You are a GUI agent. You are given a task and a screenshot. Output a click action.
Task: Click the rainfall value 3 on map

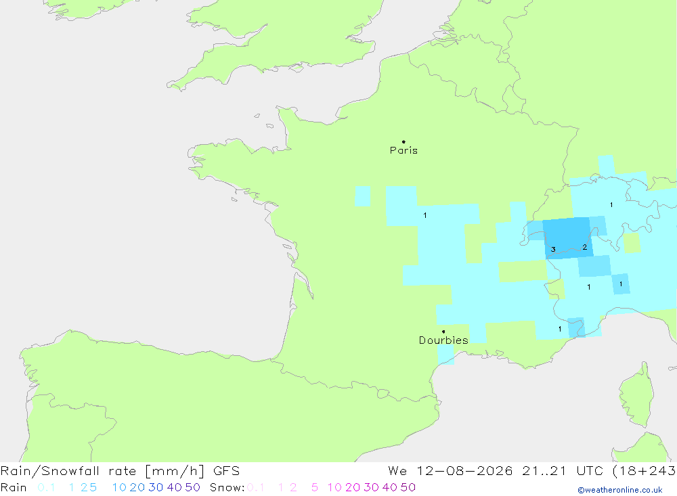(553, 250)
